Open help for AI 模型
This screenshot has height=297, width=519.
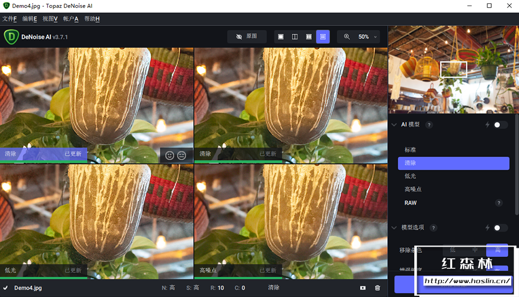[429, 125]
